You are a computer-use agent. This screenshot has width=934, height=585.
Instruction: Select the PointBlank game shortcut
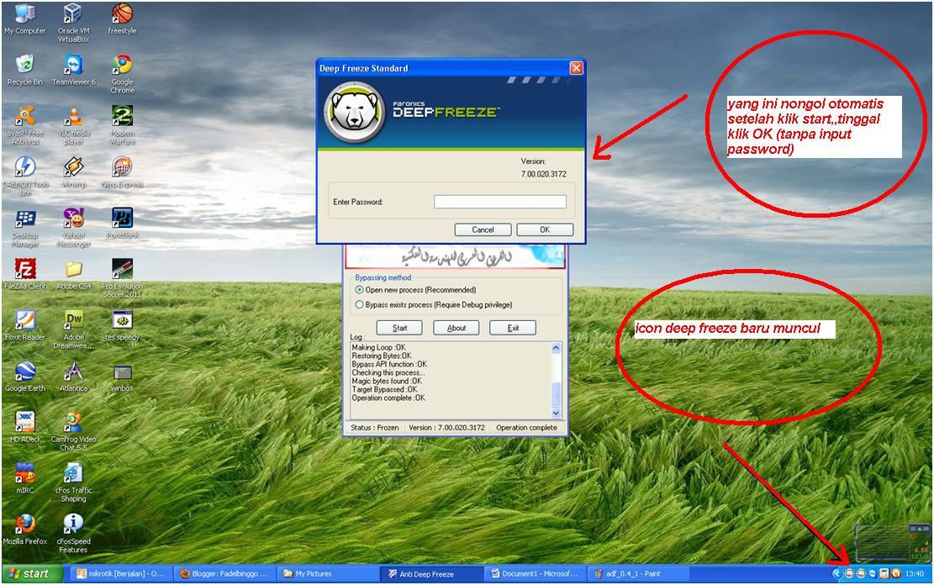pos(122,224)
